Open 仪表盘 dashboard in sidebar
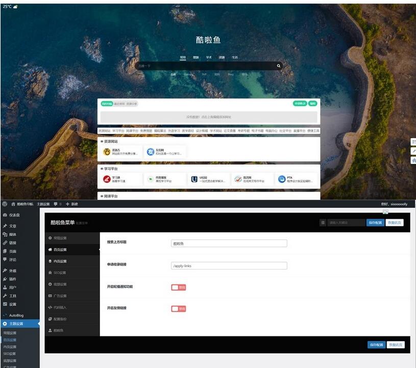The width and height of the screenshot is (416, 368). click(x=13, y=215)
